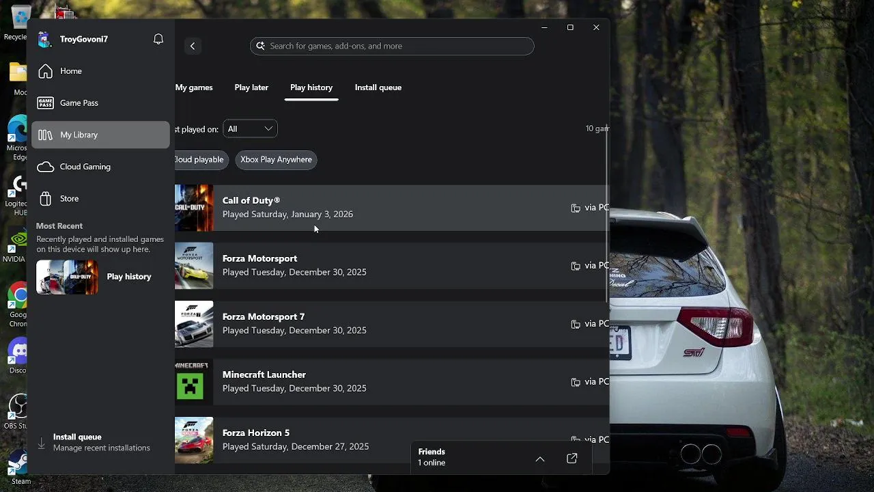Click the search magnifier icon
The height and width of the screenshot is (492, 874).
(x=260, y=46)
